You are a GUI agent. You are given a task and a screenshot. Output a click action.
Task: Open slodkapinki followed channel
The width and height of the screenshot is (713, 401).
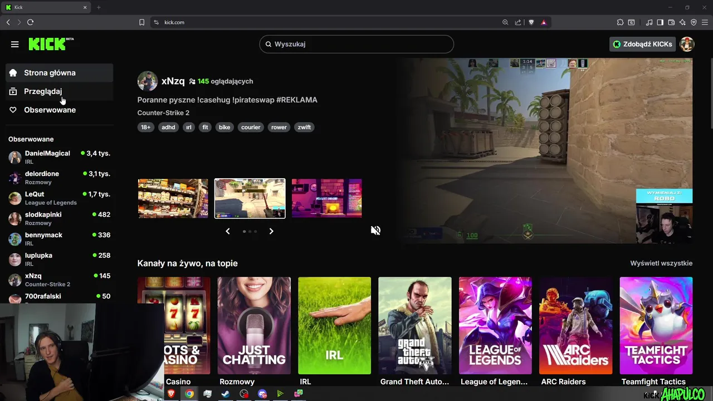[x=60, y=218]
